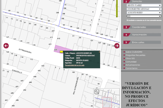Image resolution: width=163 pixels, height=108 pixels.
Task: Click the overview map magnifier icon
Action: point(96,92)
